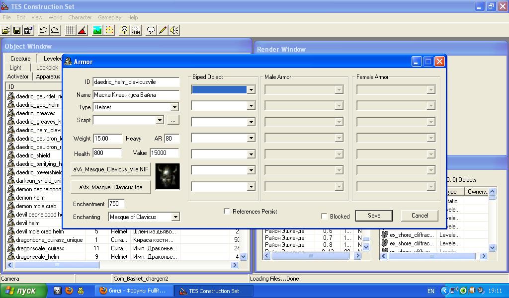This screenshot has width=509, height=298.
Task: Toggle the red angle snap icon
Action: click(82, 30)
